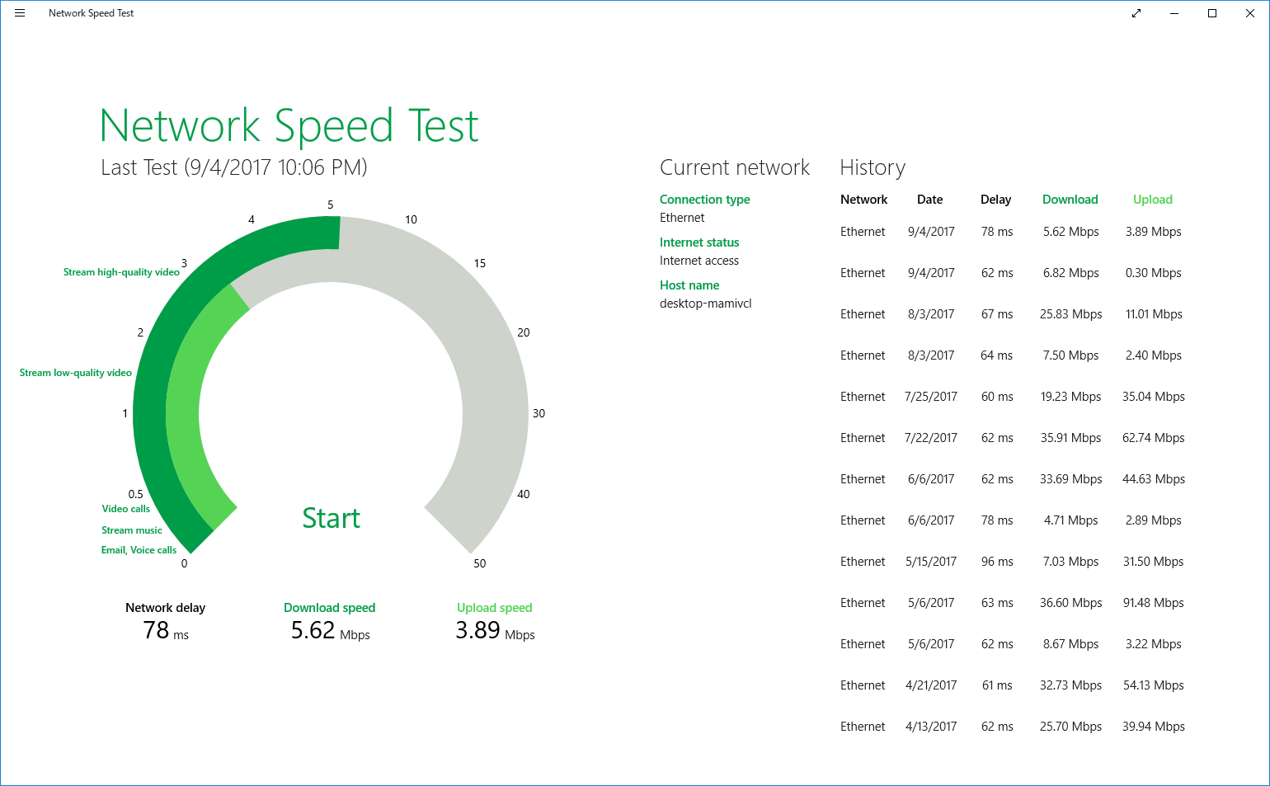
Task: Click the History heading
Action: click(873, 167)
